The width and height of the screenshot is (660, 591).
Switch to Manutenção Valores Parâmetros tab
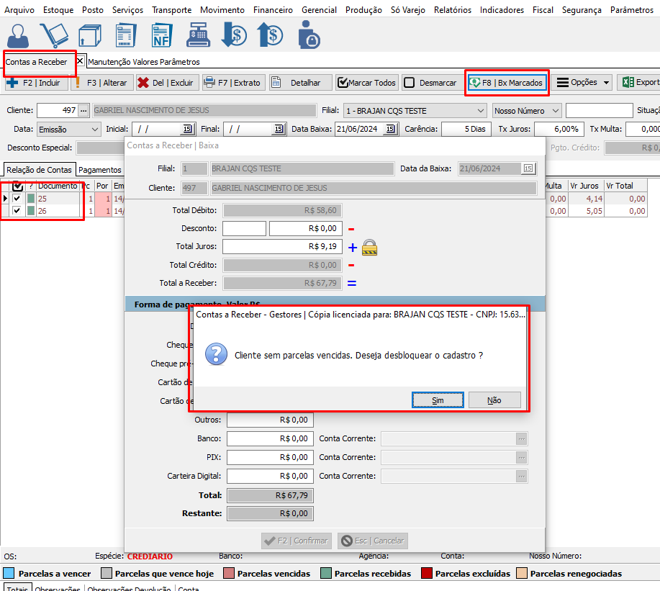click(x=144, y=62)
